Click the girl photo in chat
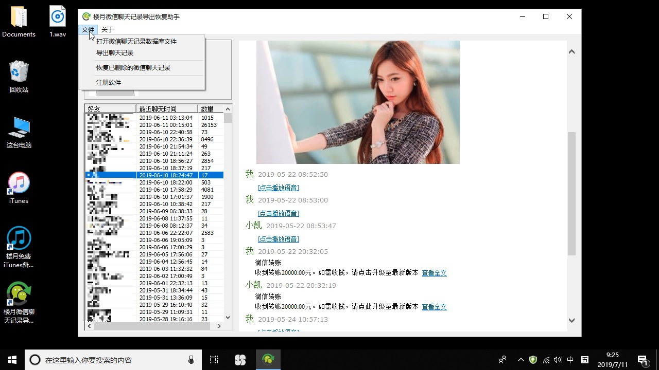This screenshot has width=659, height=370. tap(358, 102)
